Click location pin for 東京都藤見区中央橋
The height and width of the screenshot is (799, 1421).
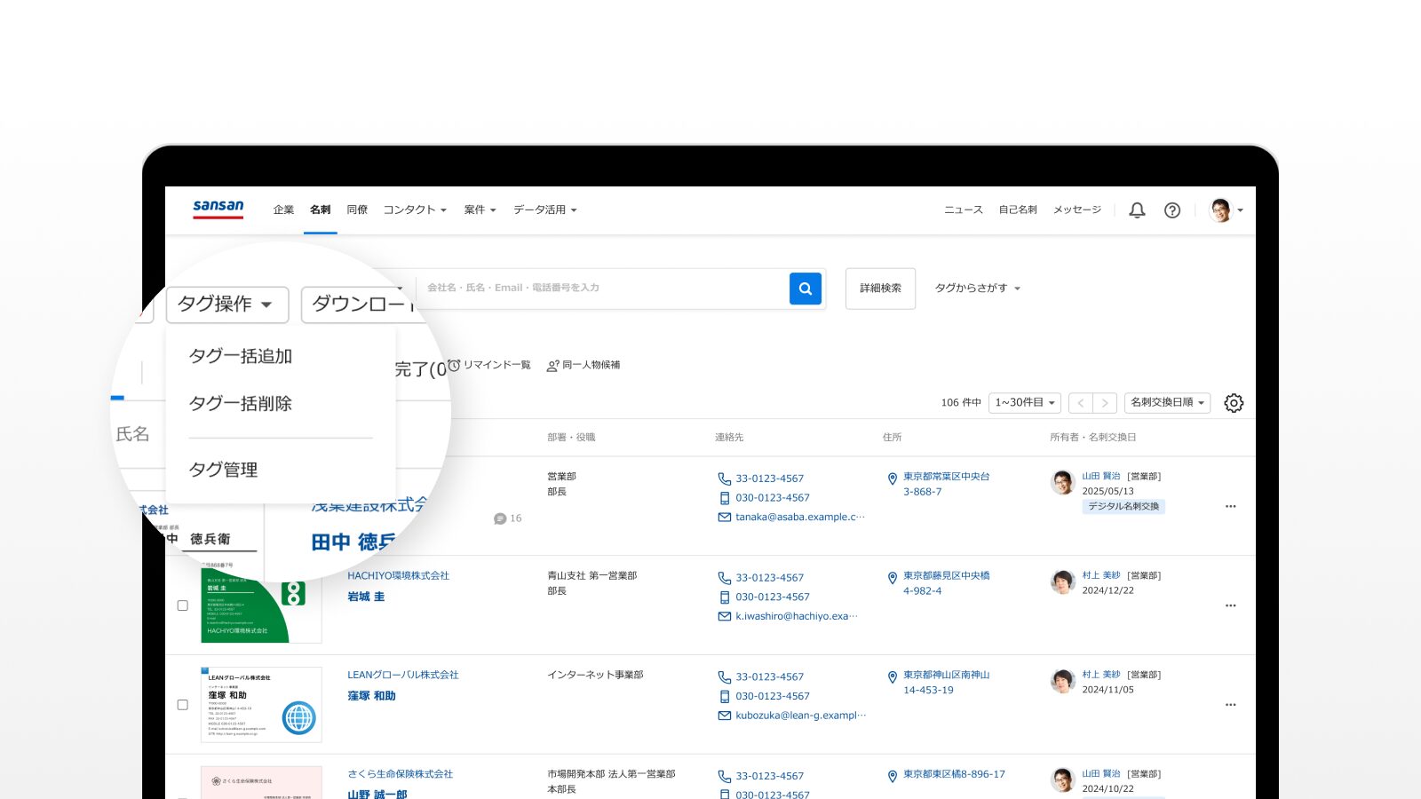click(x=892, y=578)
